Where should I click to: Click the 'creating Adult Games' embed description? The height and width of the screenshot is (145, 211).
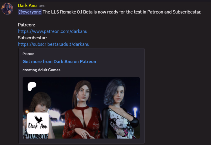tap(41, 70)
